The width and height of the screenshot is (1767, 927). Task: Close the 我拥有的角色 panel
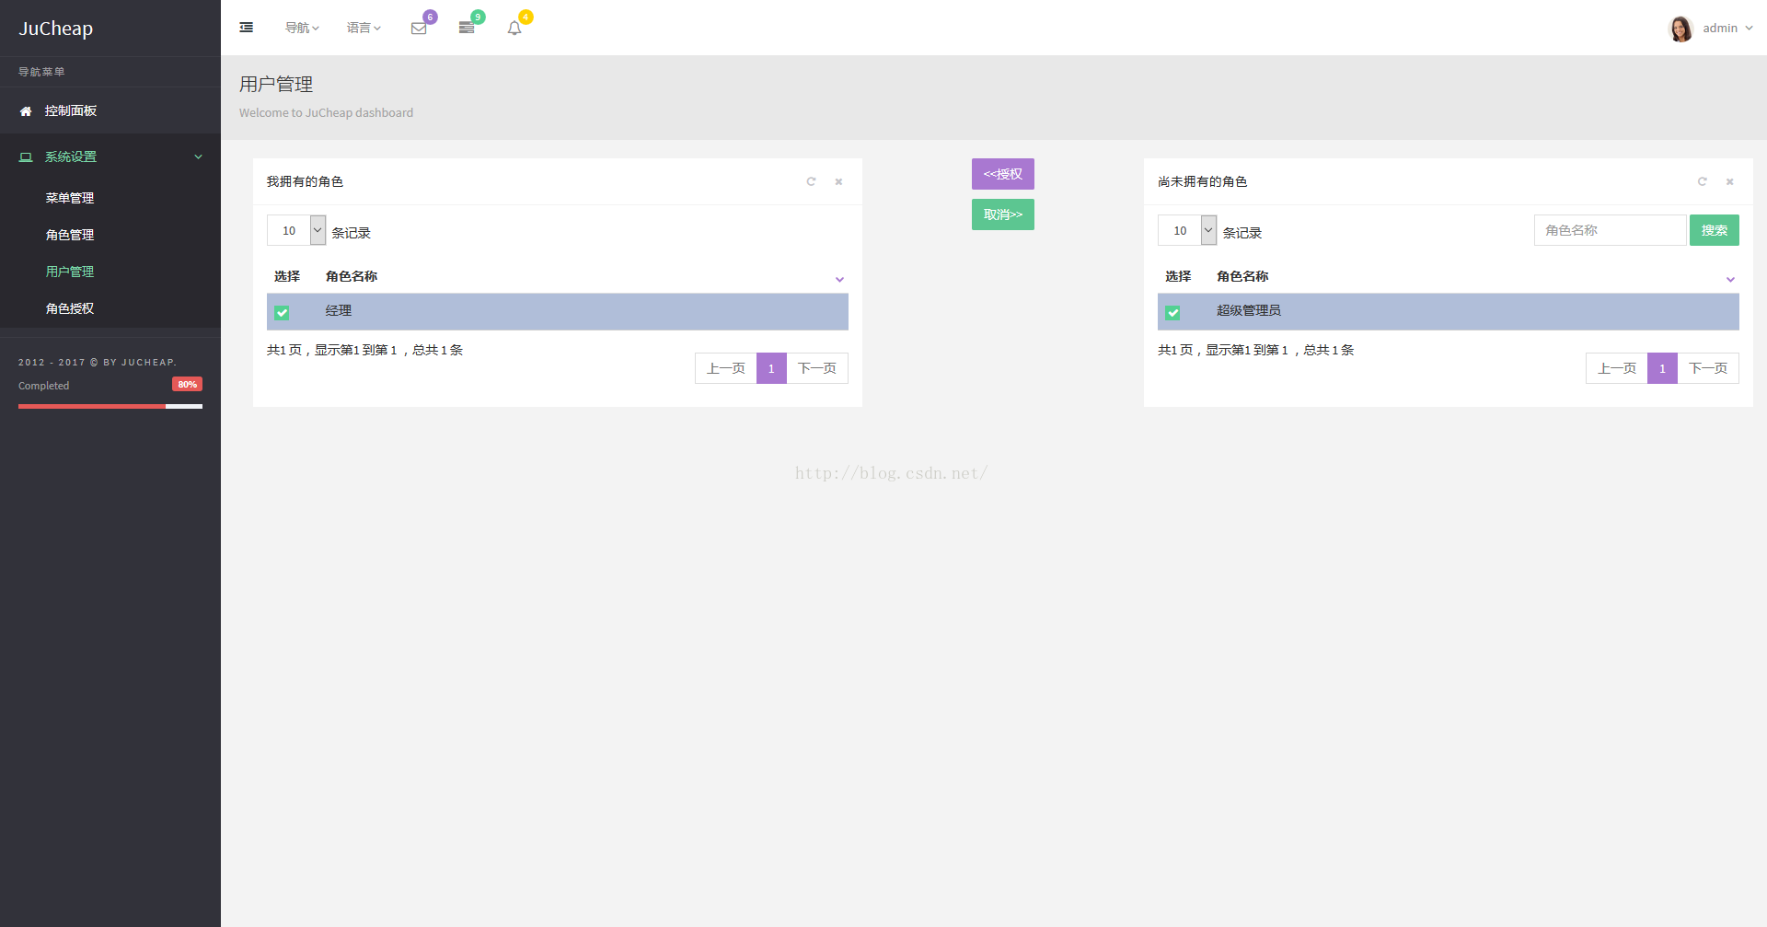coord(838,181)
